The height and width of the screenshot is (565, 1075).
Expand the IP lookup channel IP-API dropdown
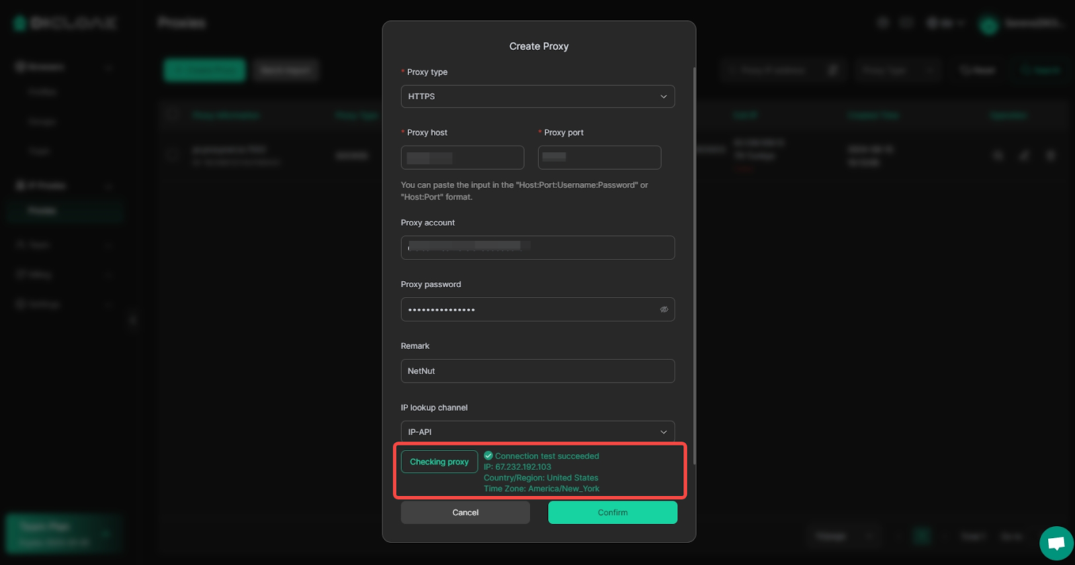(x=537, y=432)
